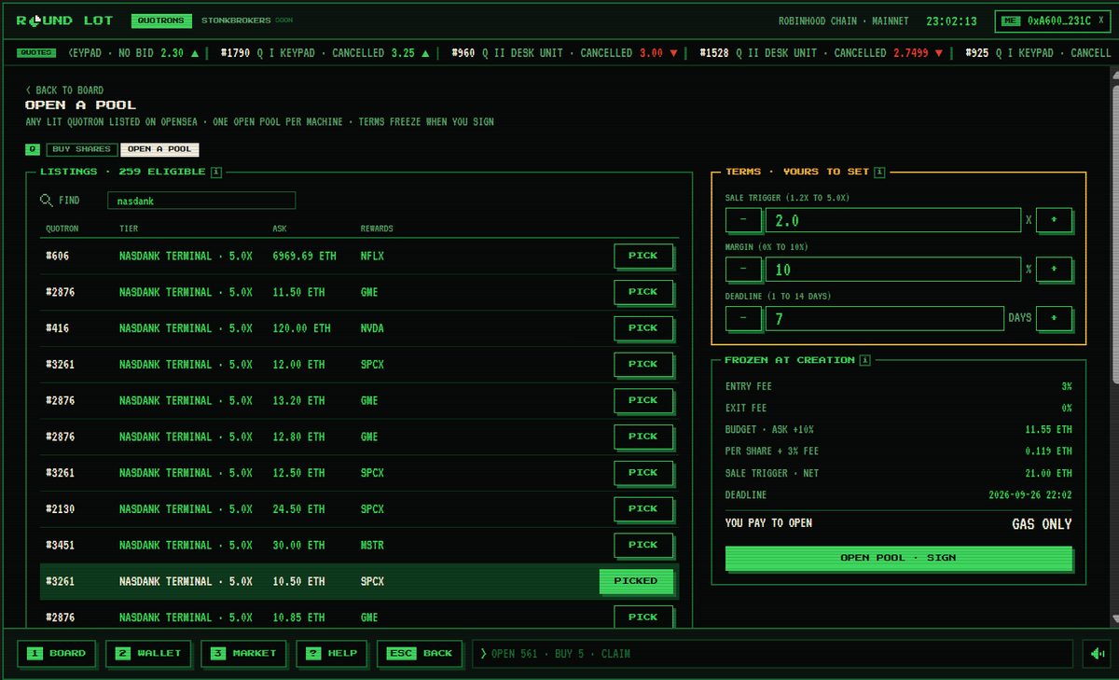Open the 0xA600_231C wallet badge
Screen dimensions: 1119x680
pos(1053,21)
